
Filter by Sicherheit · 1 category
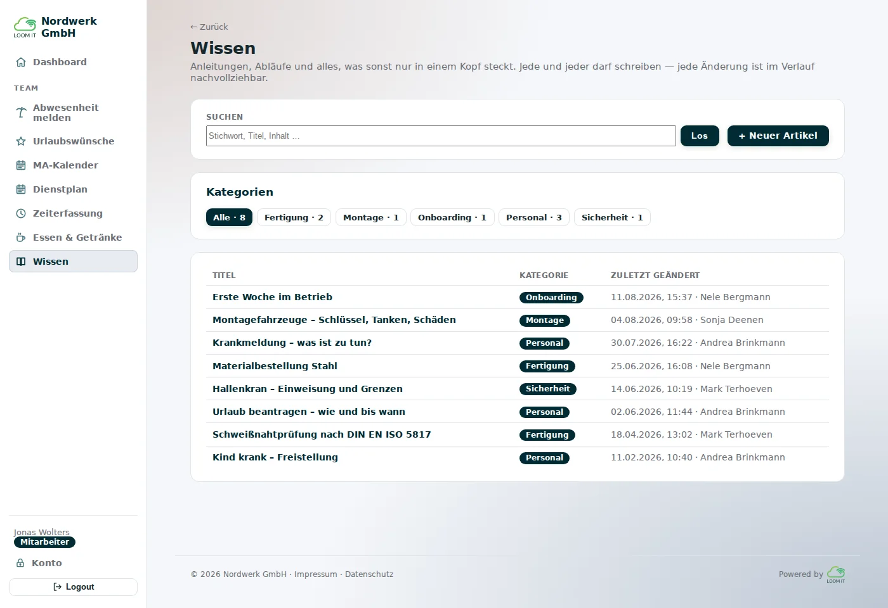[x=612, y=217]
